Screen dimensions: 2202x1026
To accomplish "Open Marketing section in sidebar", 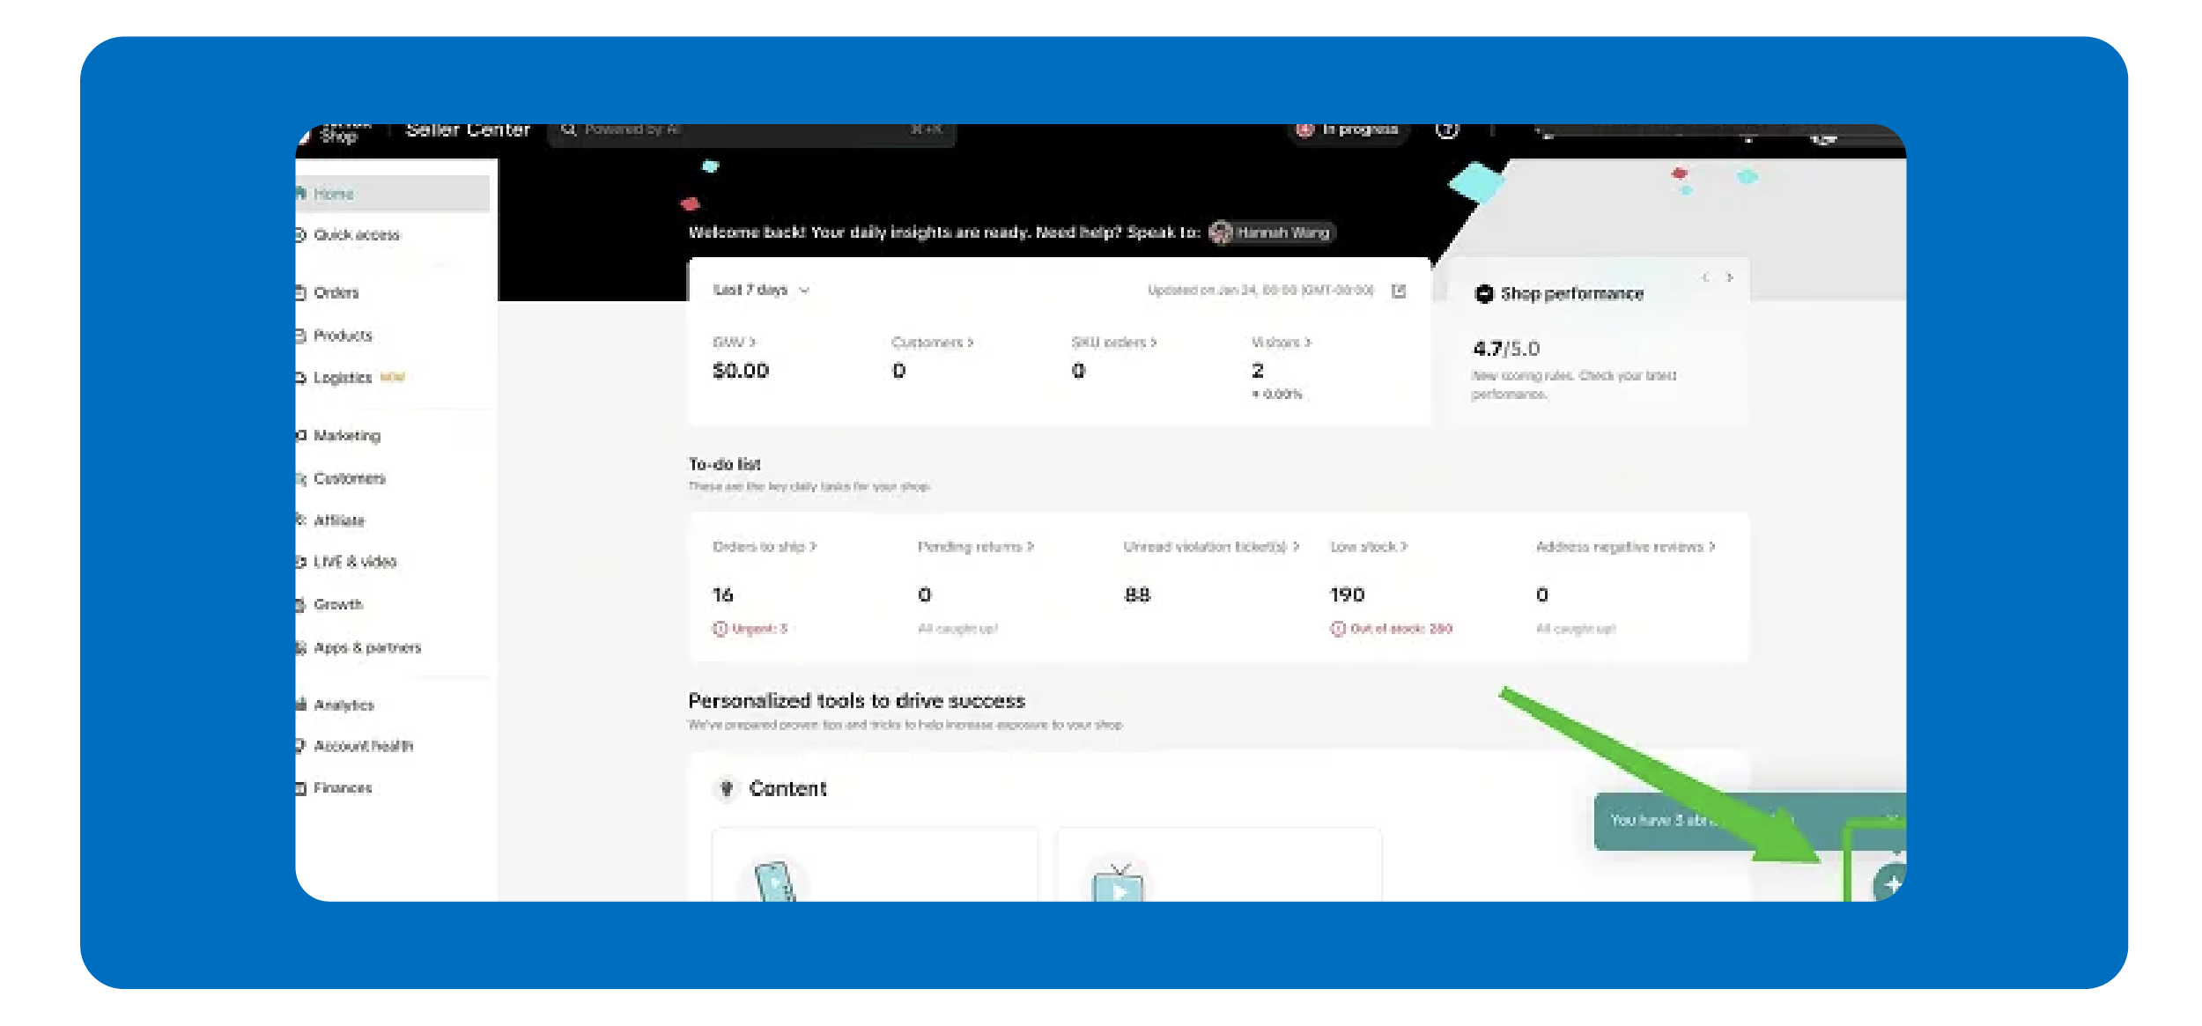I will point(347,435).
